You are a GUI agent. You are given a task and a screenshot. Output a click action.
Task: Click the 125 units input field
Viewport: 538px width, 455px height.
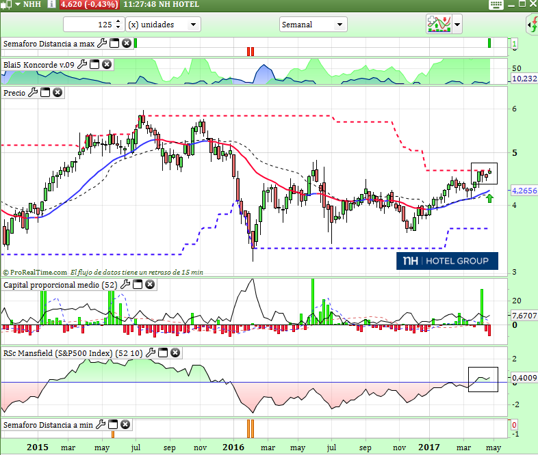coord(88,25)
